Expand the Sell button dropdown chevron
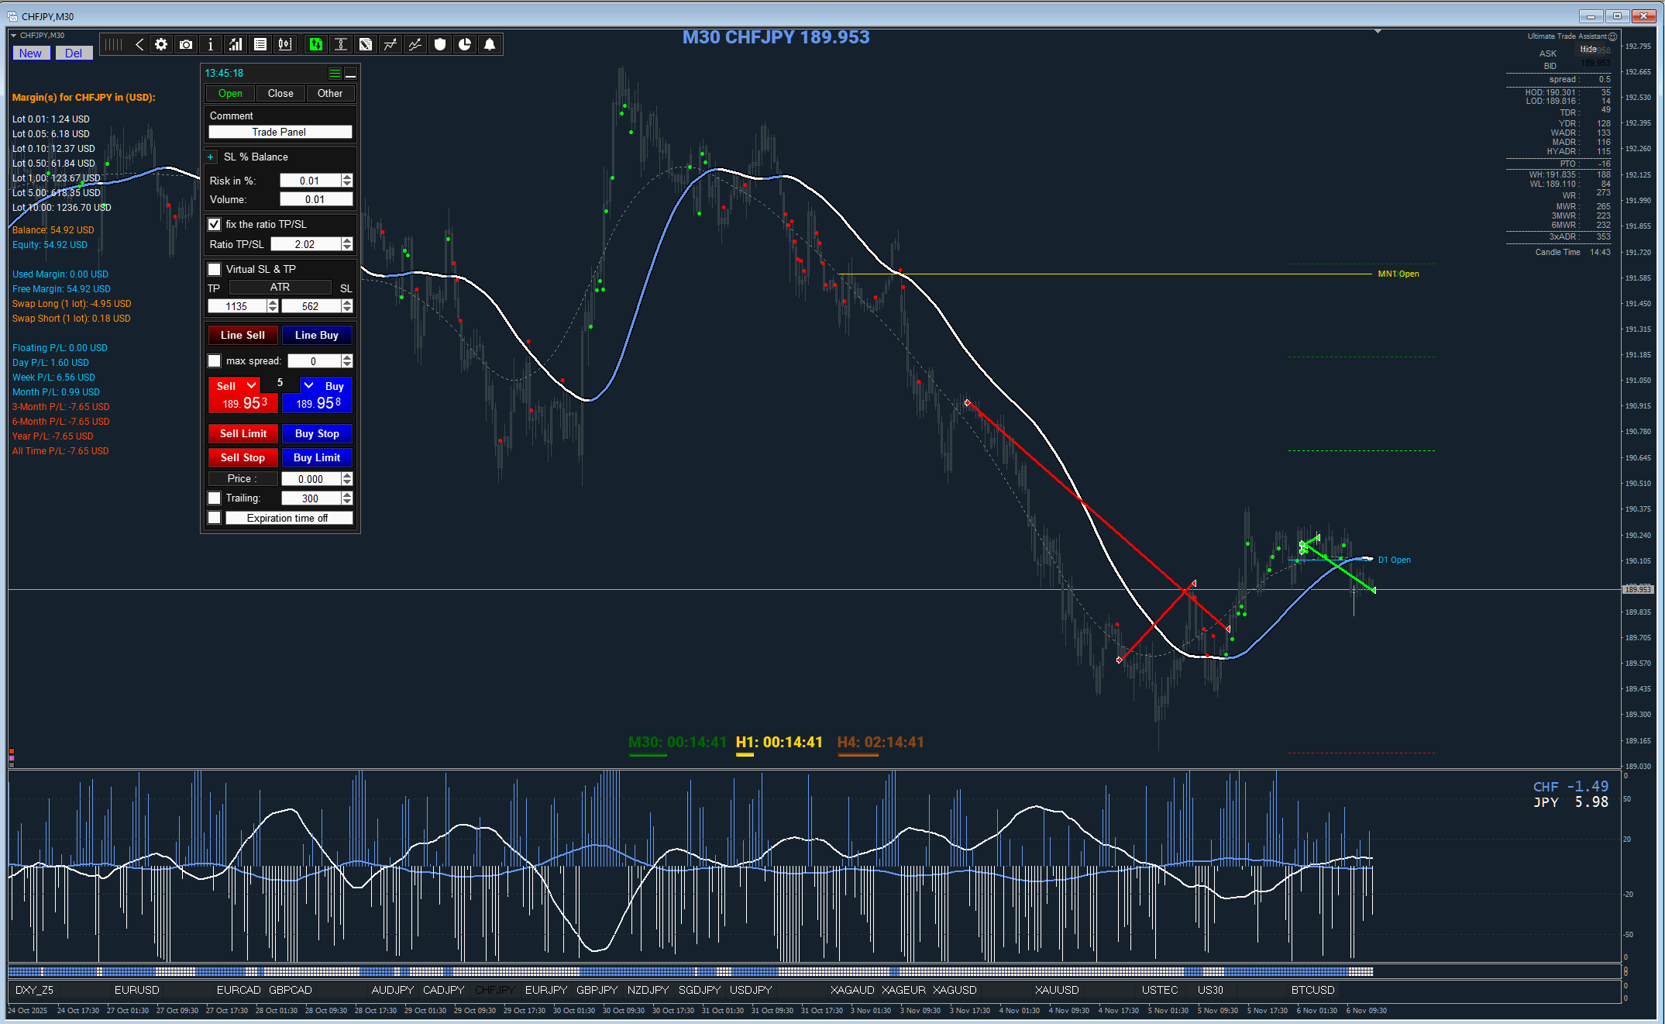1665x1024 pixels. (252, 385)
